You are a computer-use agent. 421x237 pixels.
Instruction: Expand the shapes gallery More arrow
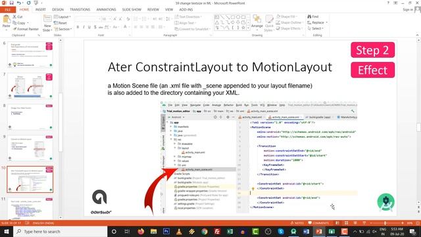click(248, 28)
